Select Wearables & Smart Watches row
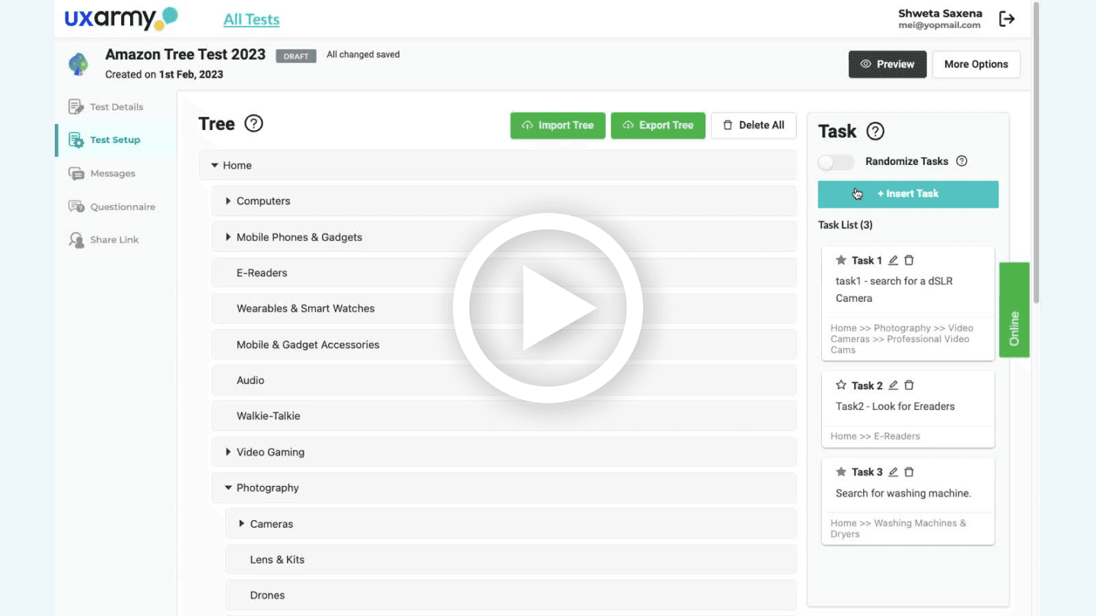 (x=504, y=308)
